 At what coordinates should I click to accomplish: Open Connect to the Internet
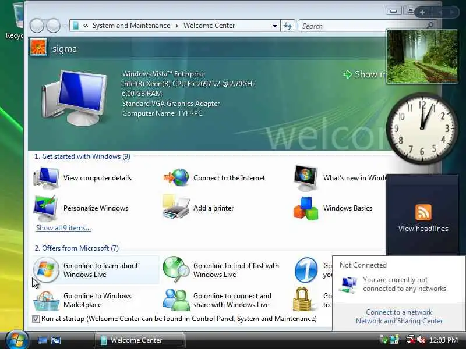(x=214, y=178)
